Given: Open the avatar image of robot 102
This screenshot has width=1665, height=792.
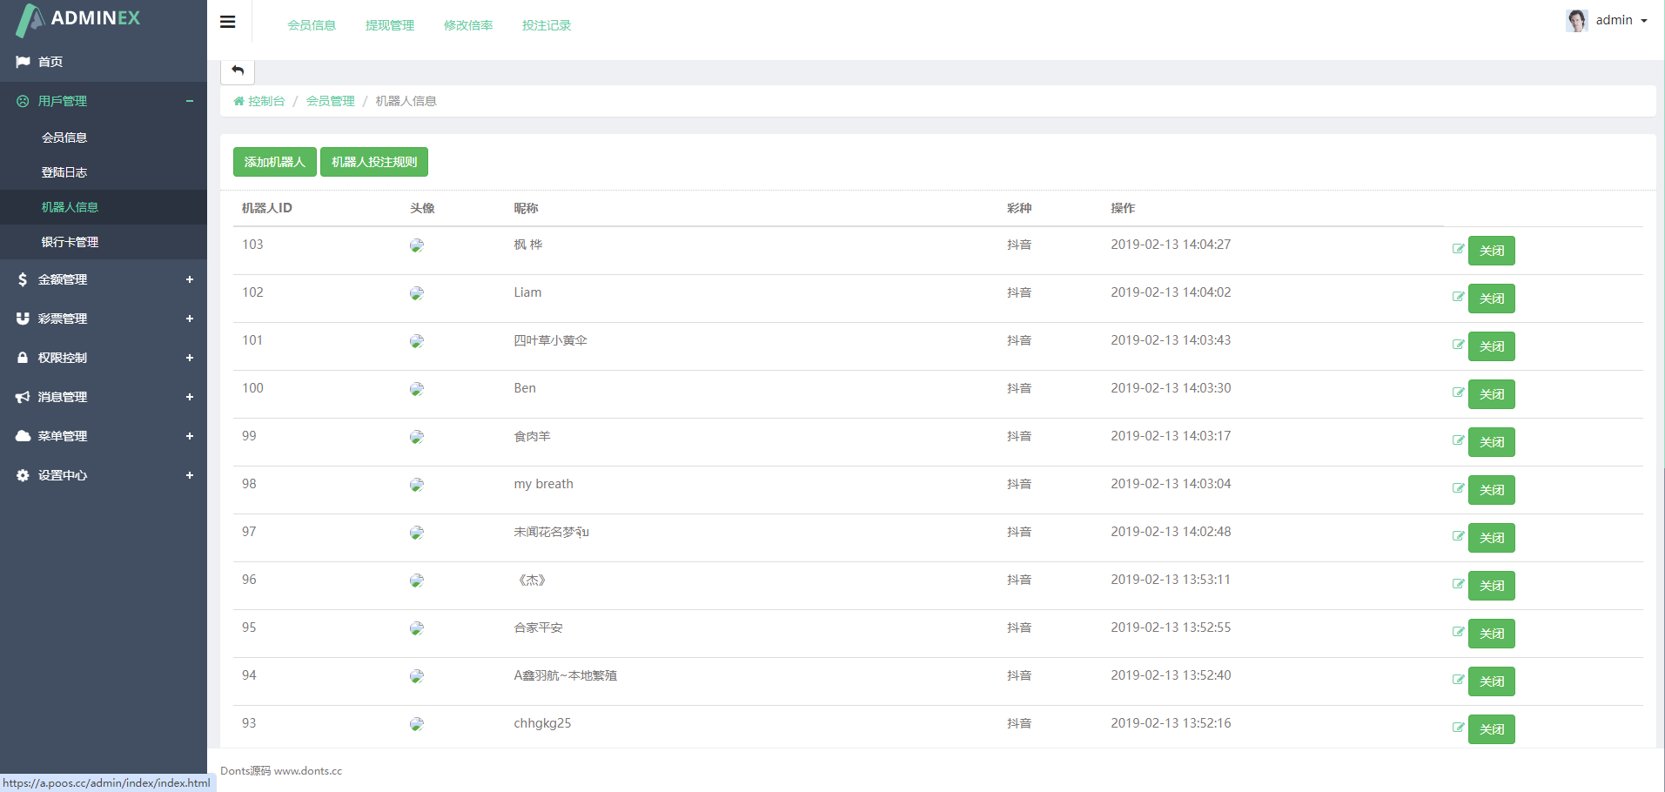Looking at the screenshot, I should pos(417,293).
